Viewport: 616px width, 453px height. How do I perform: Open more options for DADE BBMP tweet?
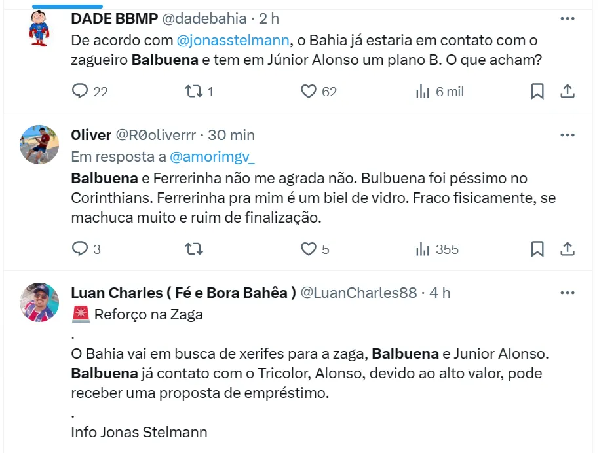pos(568,19)
